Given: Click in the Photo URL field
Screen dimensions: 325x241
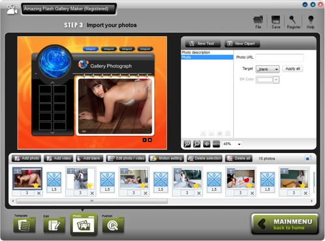Looking at the screenshot, I should click(279, 57).
